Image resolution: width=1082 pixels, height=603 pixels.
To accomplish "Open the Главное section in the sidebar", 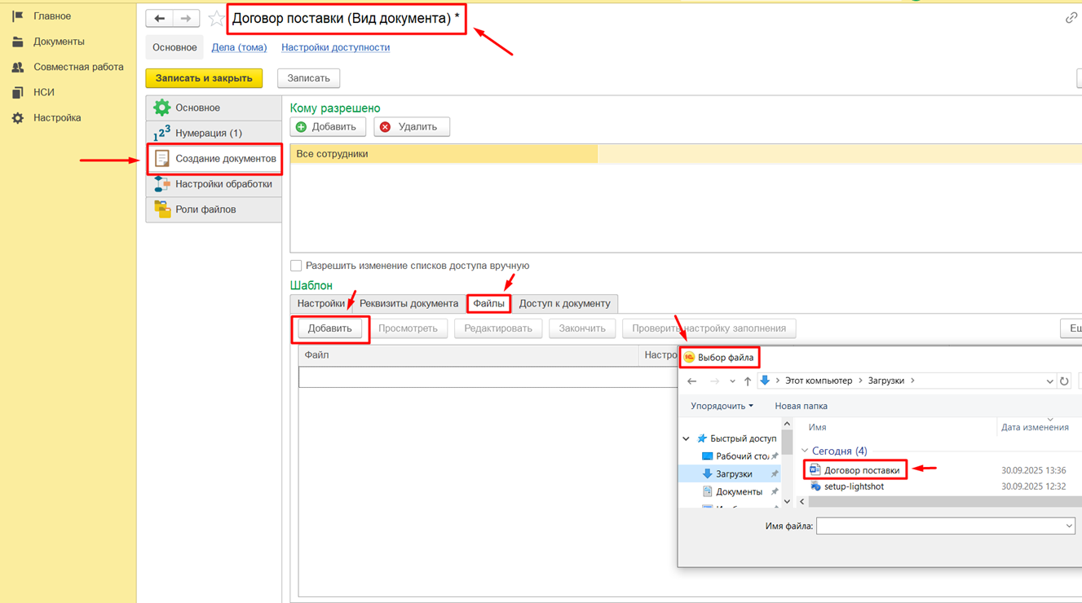I will [52, 16].
